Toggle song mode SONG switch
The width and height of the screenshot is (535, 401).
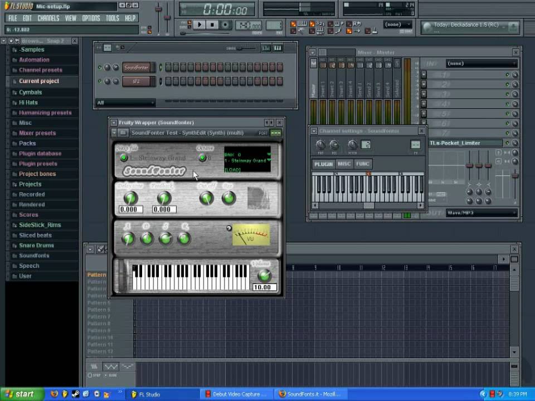click(x=189, y=27)
